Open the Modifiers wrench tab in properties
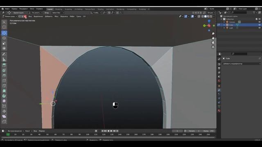262x147 pixels. (219, 90)
